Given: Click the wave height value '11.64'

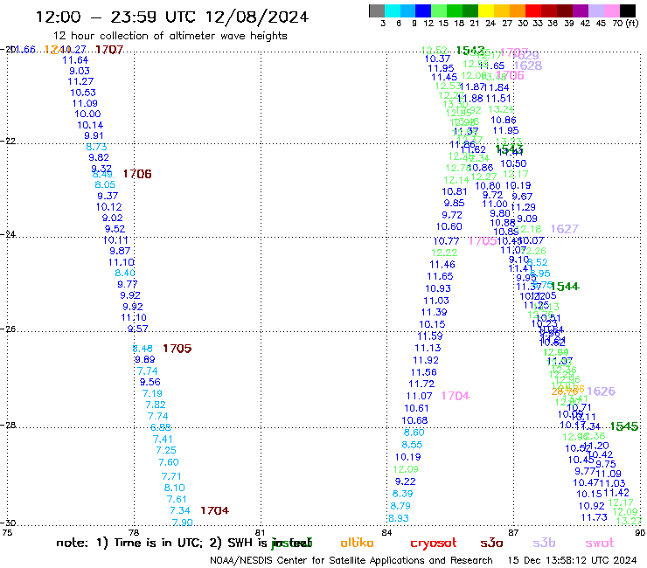Looking at the screenshot, I should click(x=75, y=60).
